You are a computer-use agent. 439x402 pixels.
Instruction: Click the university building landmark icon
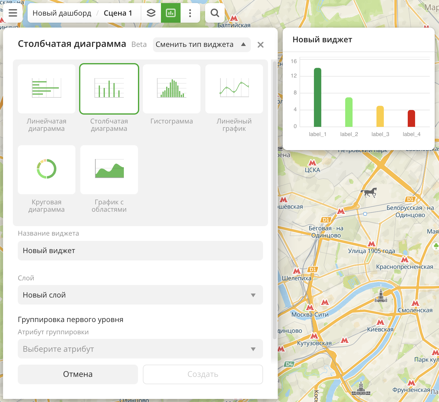pos(361,389)
